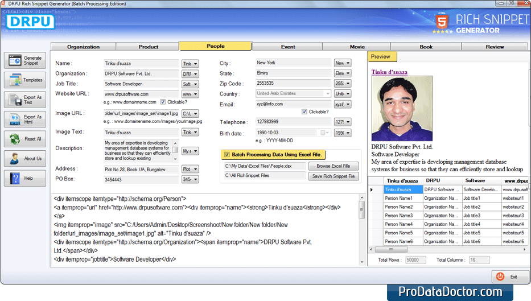Open the Description column dropdown
The image size is (531, 301).
click(x=190, y=151)
